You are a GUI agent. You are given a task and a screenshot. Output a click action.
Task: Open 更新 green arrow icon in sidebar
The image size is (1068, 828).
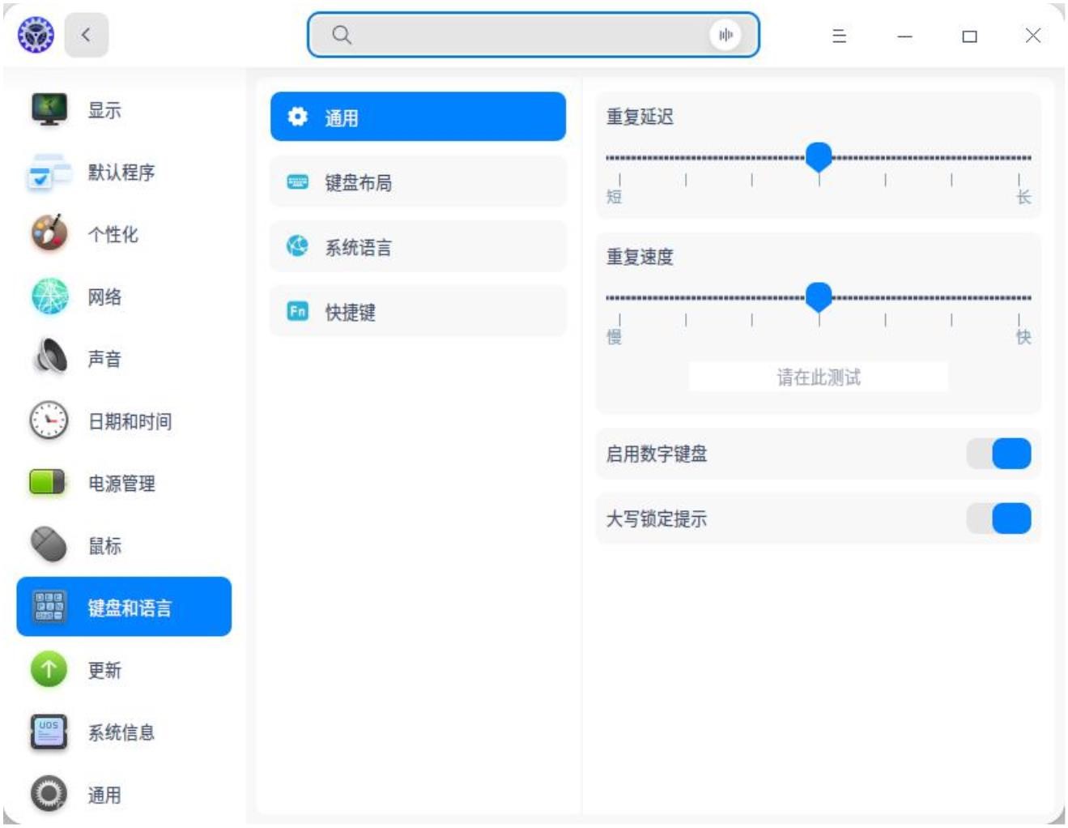tap(49, 669)
